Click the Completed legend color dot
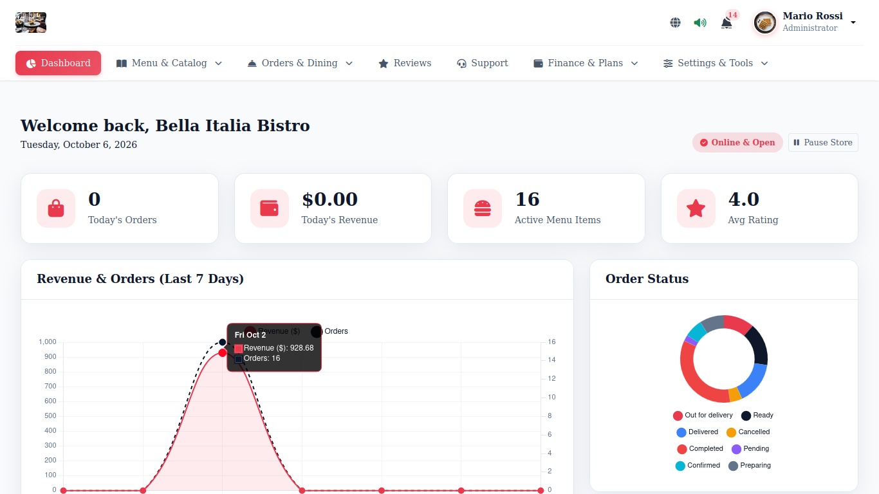Image resolution: width=879 pixels, height=494 pixels. click(682, 449)
